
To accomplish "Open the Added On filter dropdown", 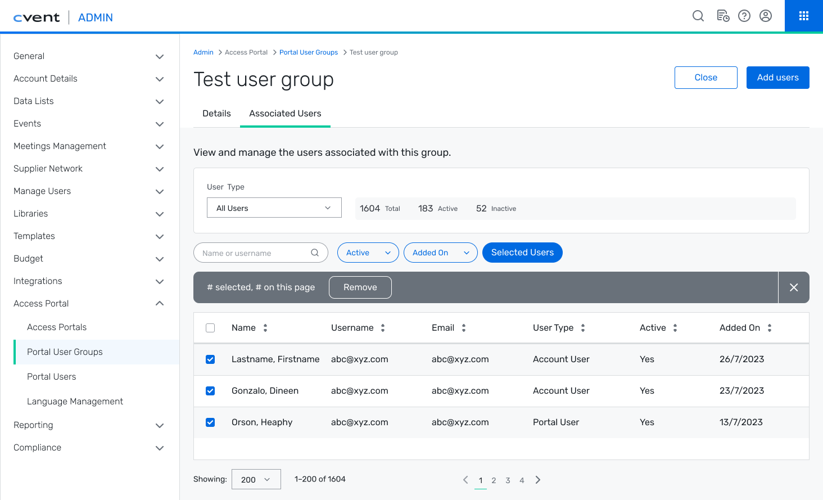I will [x=441, y=253].
